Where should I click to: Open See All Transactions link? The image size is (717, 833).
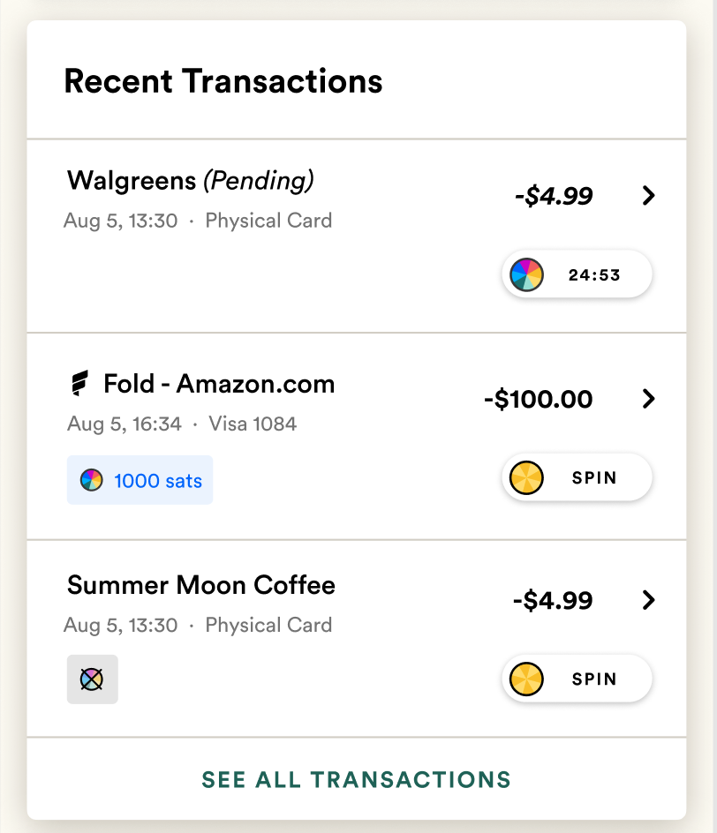coord(357,780)
